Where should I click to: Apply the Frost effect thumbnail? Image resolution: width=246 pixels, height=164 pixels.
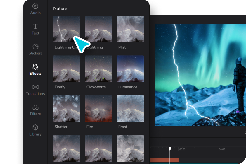tap(130, 108)
